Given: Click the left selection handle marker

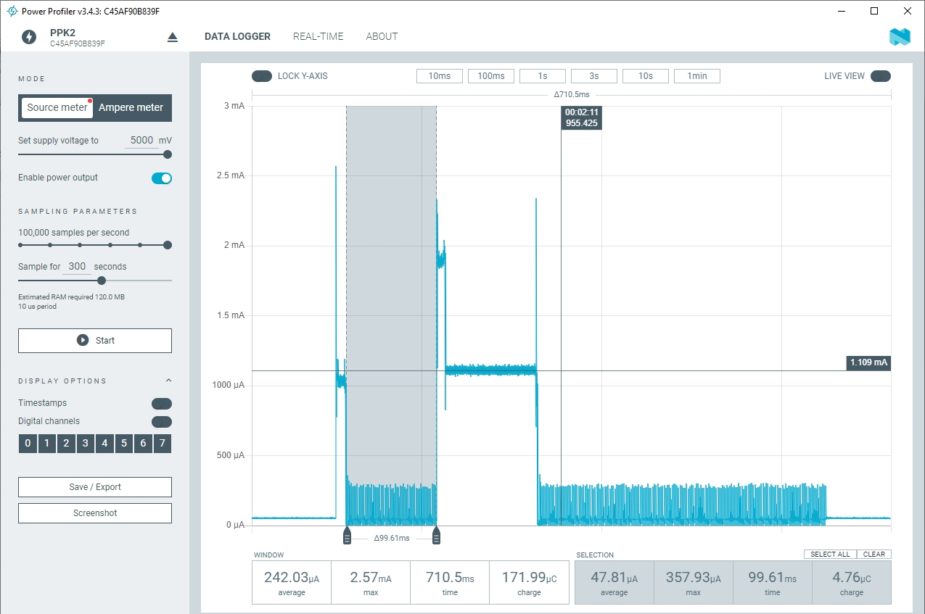Looking at the screenshot, I should tap(347, 536).
